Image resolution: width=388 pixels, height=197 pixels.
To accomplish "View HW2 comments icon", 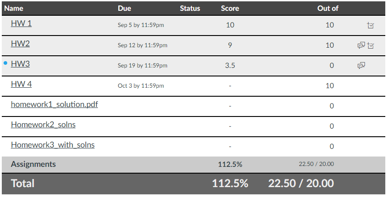I will pos(361,45).
